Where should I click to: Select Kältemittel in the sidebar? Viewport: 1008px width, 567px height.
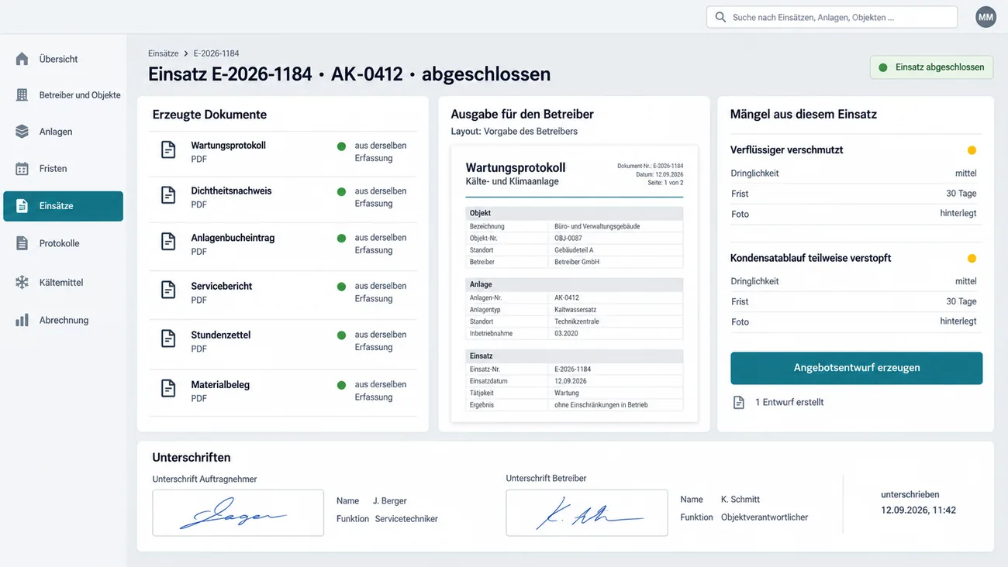pyautogui.click(x=63, y=283)
